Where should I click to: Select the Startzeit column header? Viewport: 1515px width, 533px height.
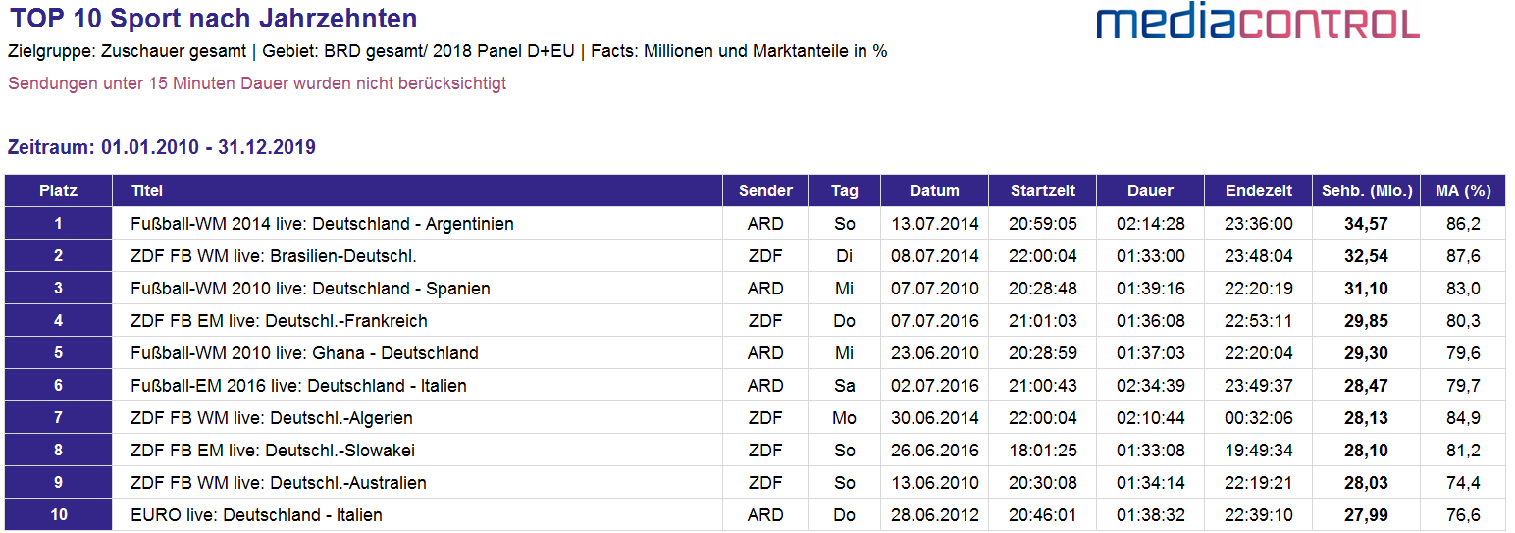pos(1042,190)
